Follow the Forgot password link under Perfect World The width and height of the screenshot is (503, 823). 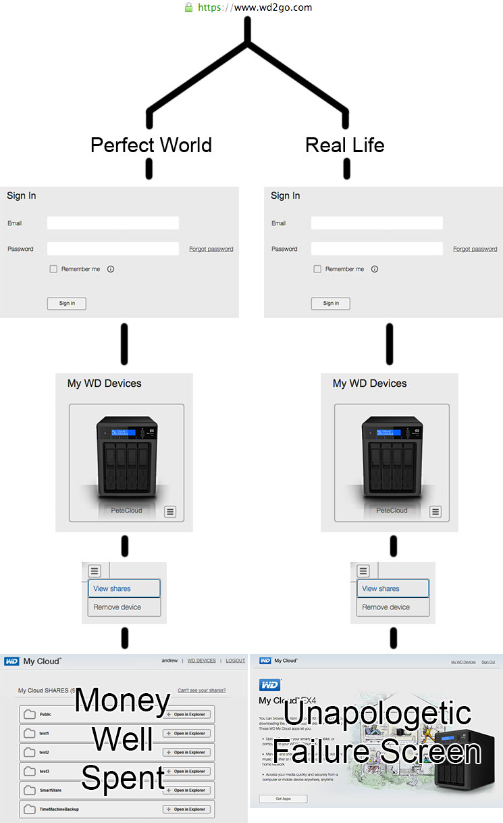pyautogui.click(x=211, y=249)
